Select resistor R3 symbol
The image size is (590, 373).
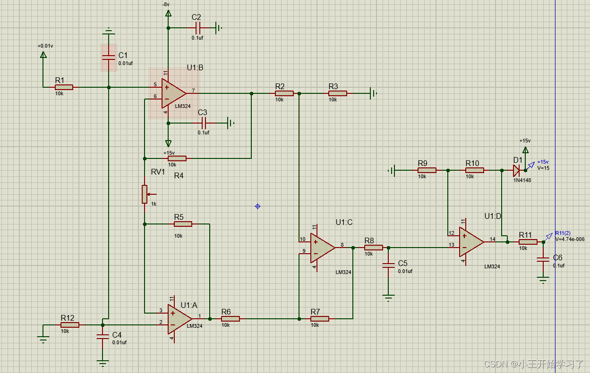(x=338, y=93)
